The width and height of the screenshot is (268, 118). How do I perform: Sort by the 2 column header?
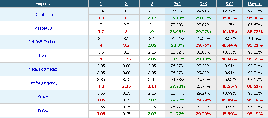click(x=152, y=4)
